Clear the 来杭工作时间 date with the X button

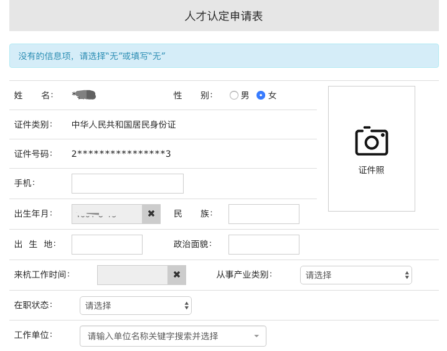[x=177, y=274]
